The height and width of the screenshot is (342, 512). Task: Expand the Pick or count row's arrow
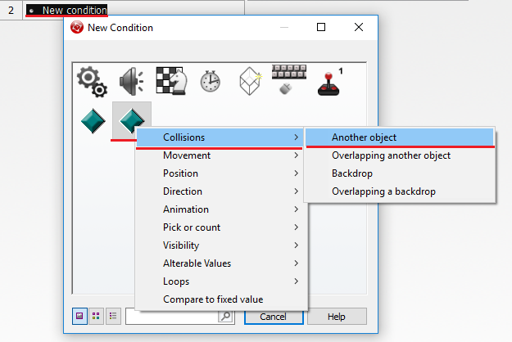297,227
